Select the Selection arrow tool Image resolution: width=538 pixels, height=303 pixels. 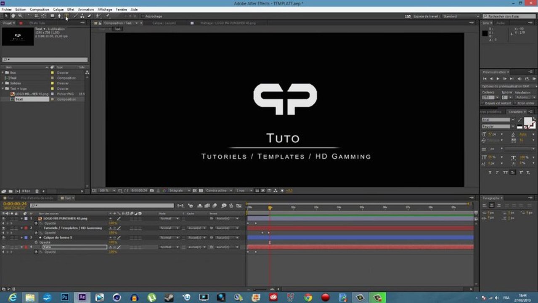[6, 16]
